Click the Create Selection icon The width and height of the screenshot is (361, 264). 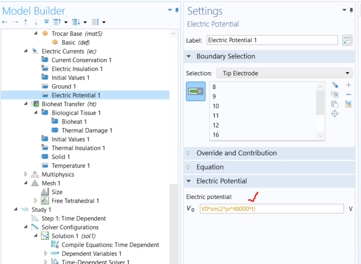pos(335,85)
